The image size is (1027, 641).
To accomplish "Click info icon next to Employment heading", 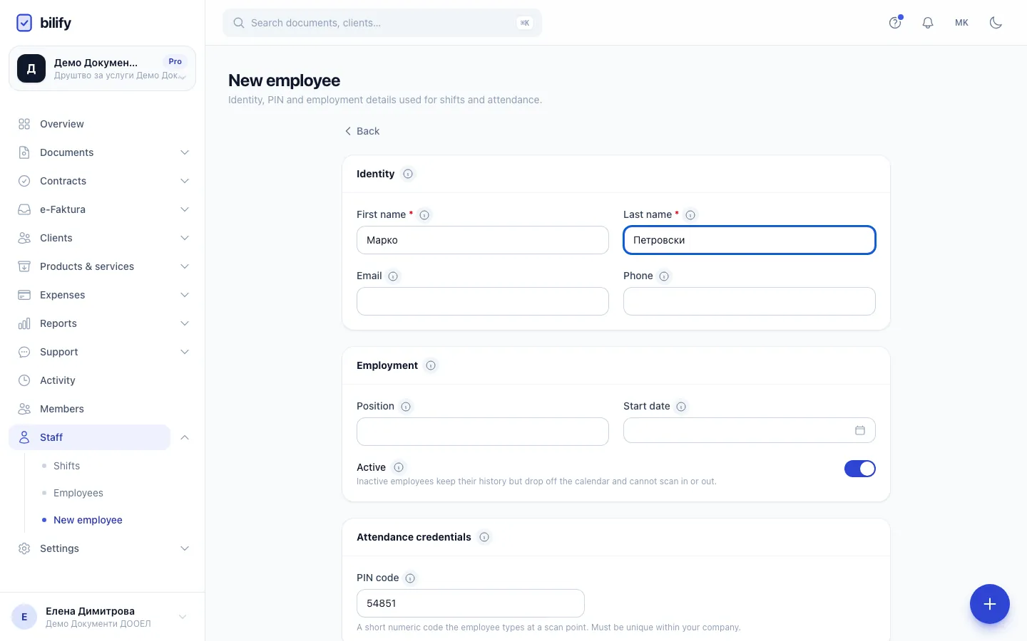I will tap(431, 365).
